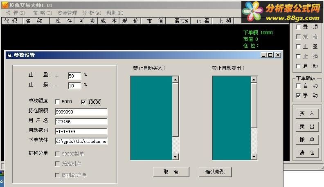Click inside the 禁止自动卖出 list box
The image size is (324, 187).
click(232, 118)
